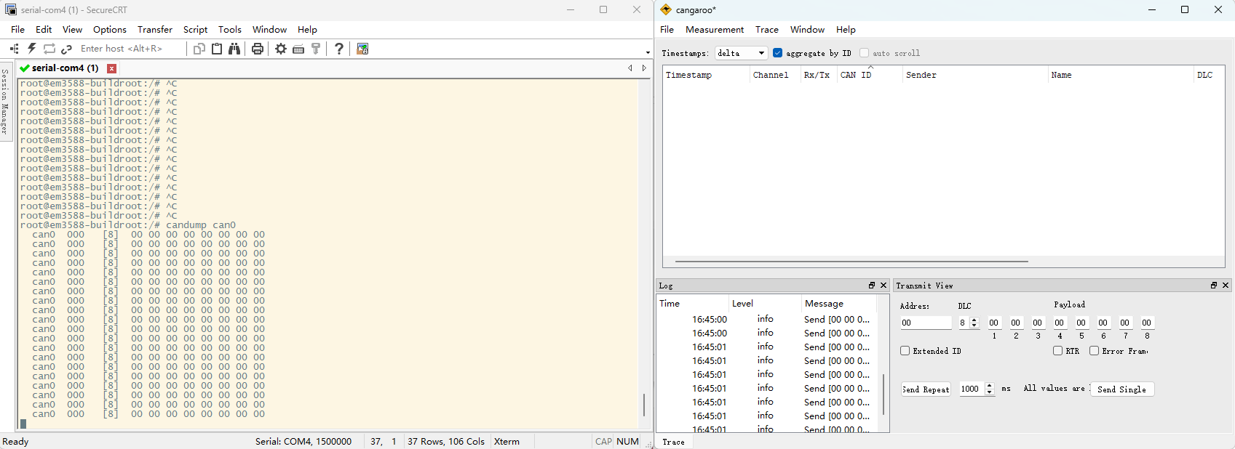Click payload byte 1 field
Image resolution: width=1235 pixels, height=449 pixels.
pos(994,323)
